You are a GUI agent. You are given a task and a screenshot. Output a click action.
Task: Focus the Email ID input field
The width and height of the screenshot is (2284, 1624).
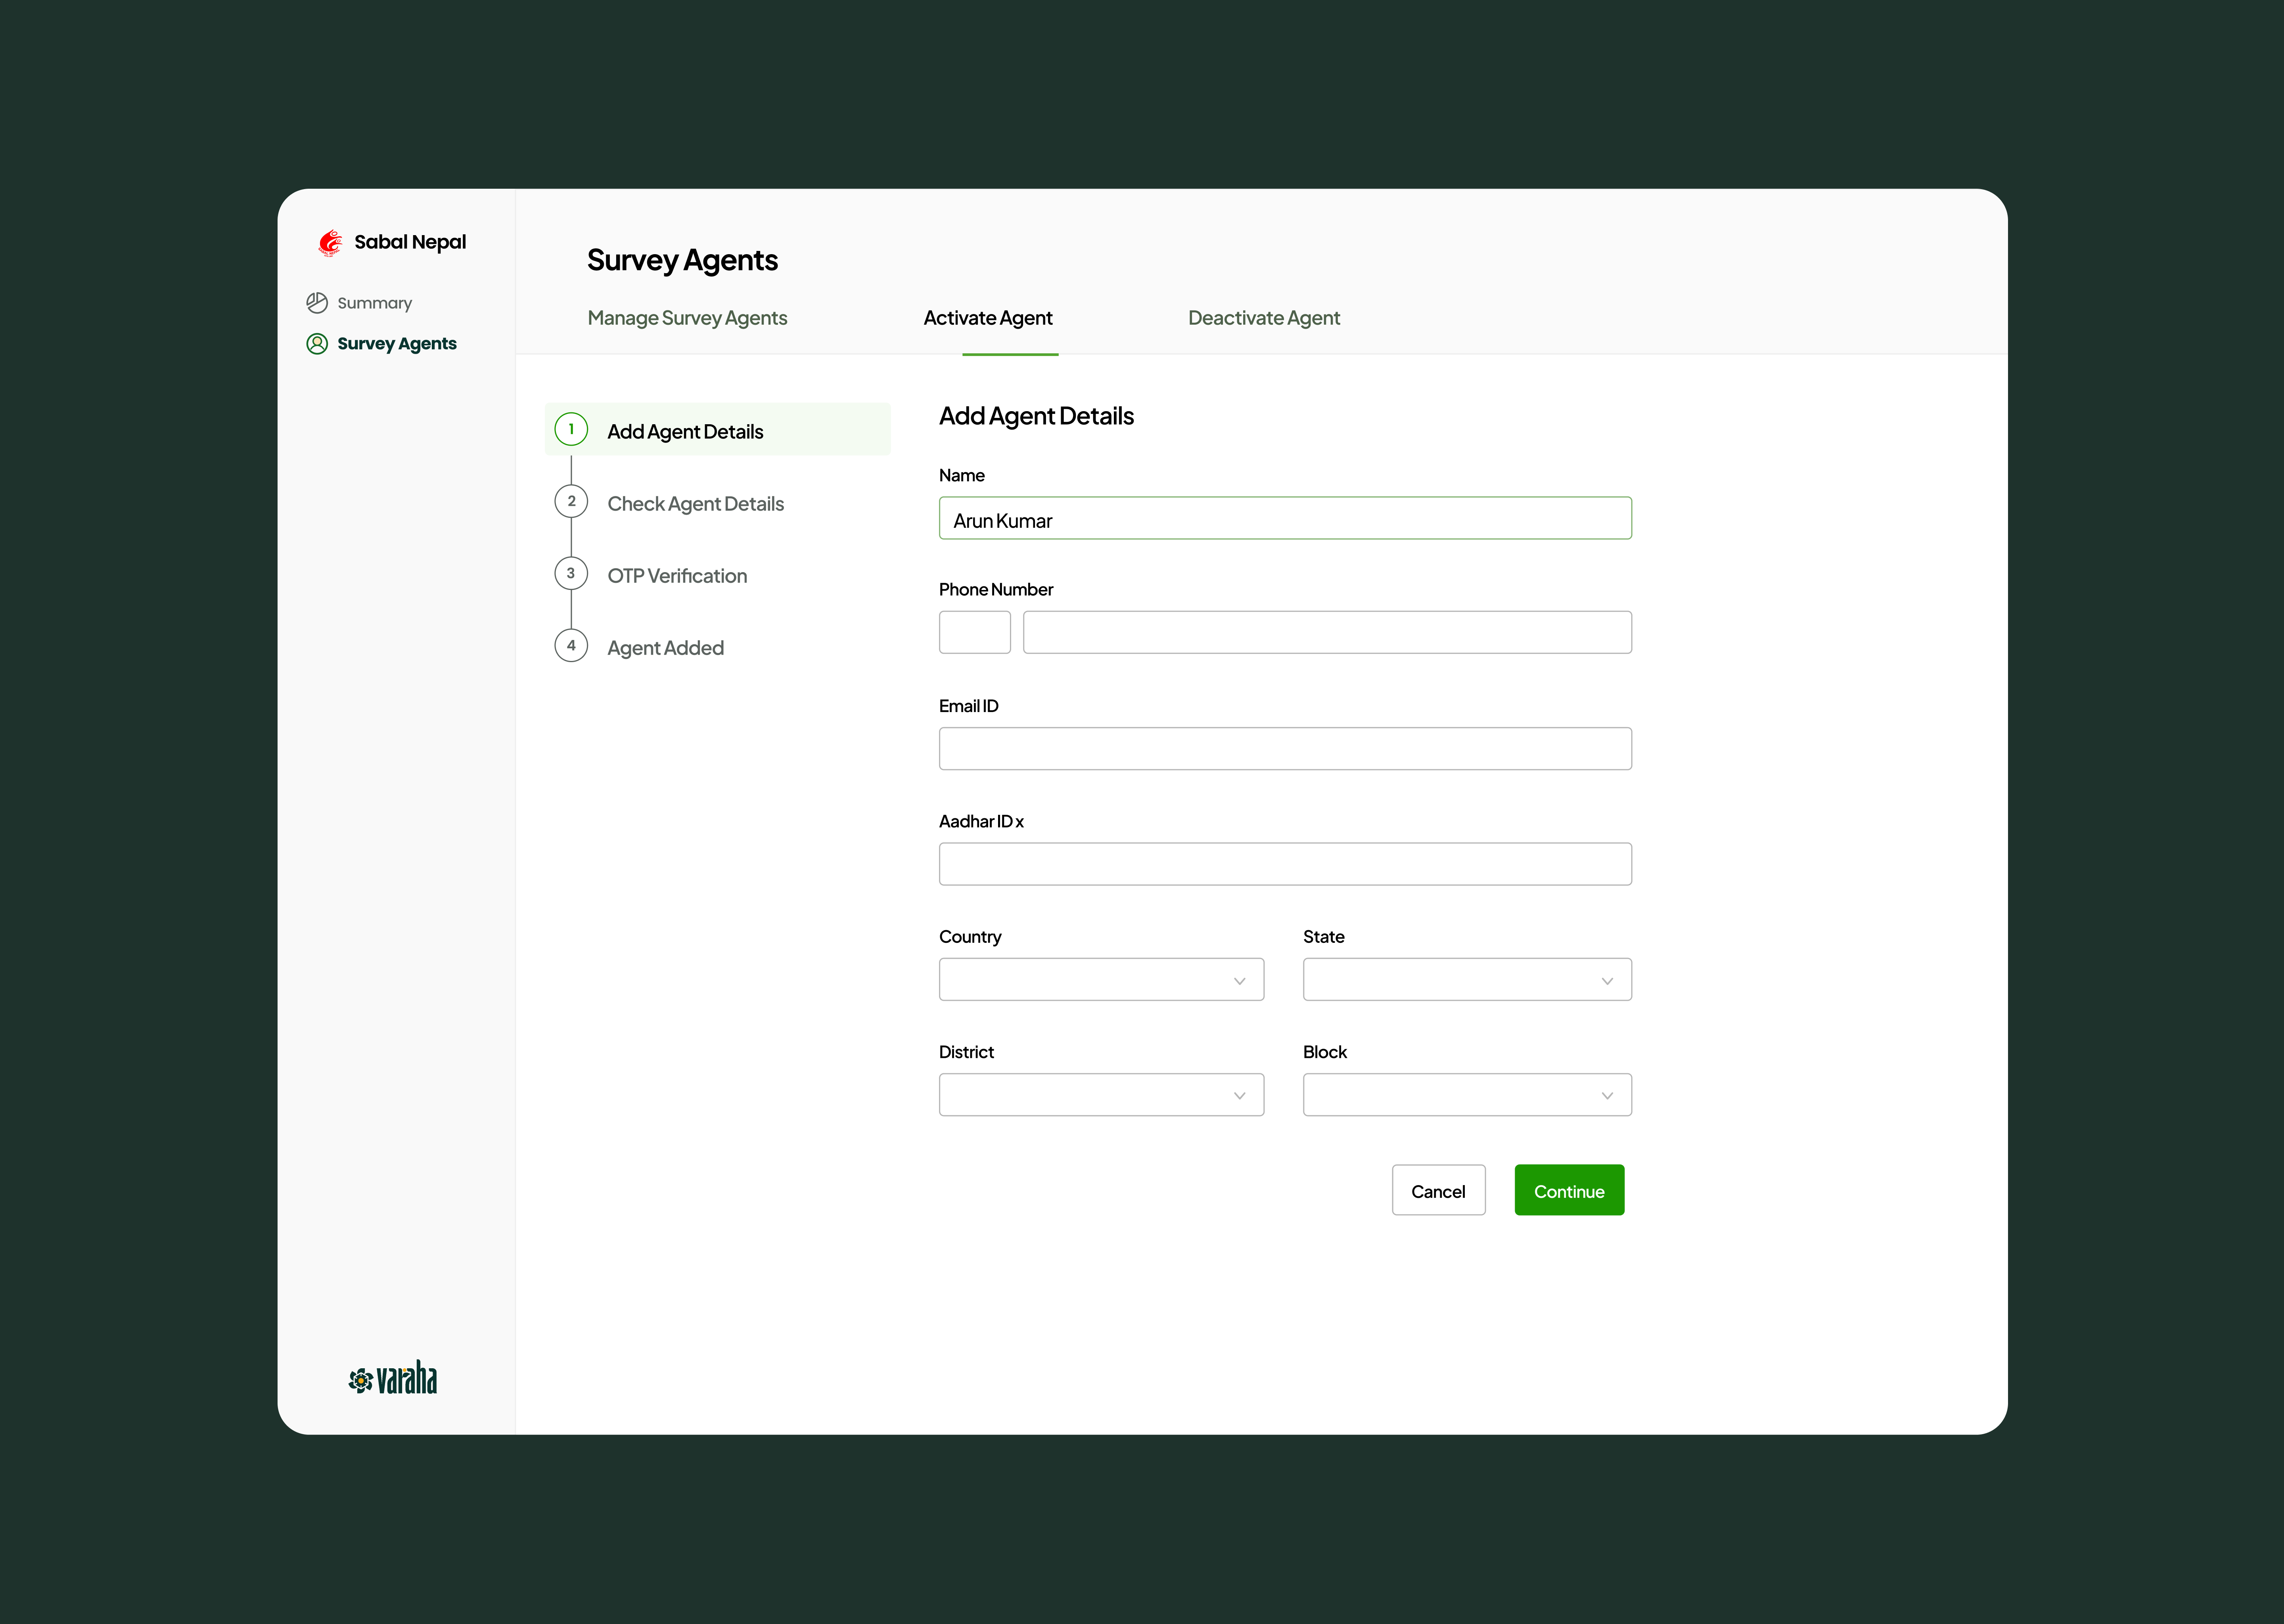coord(1285,749)
